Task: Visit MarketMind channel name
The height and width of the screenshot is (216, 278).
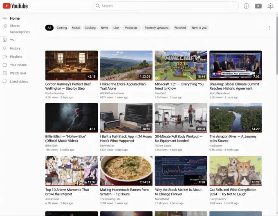Action: [162, 199]
